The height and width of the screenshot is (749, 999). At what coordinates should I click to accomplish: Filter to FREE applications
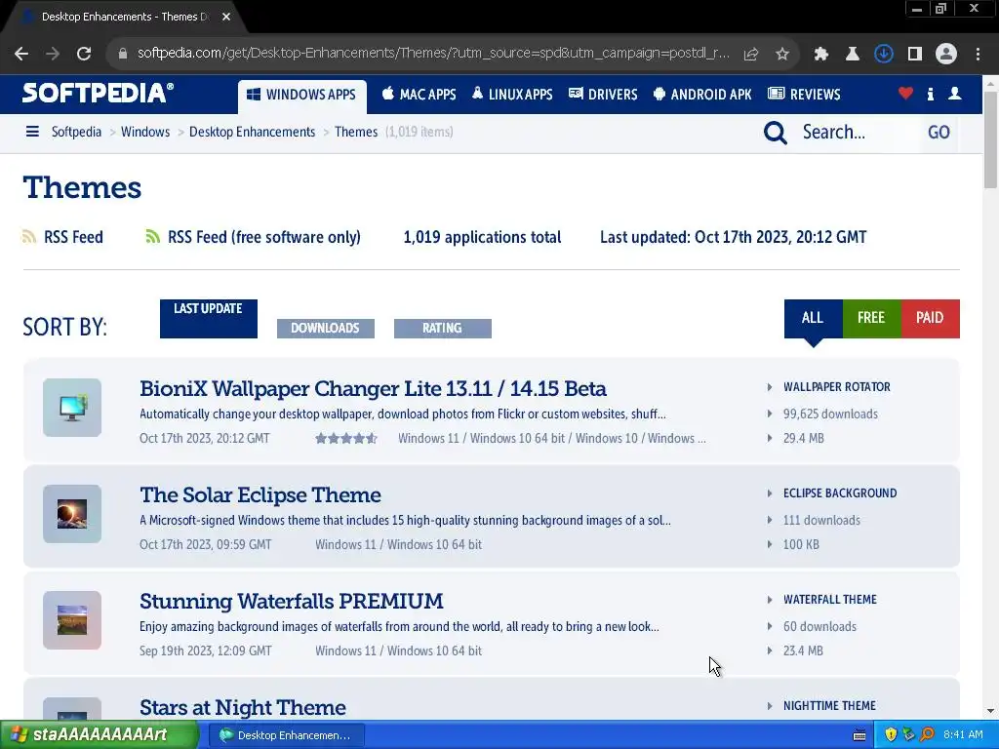pos(871,318)
